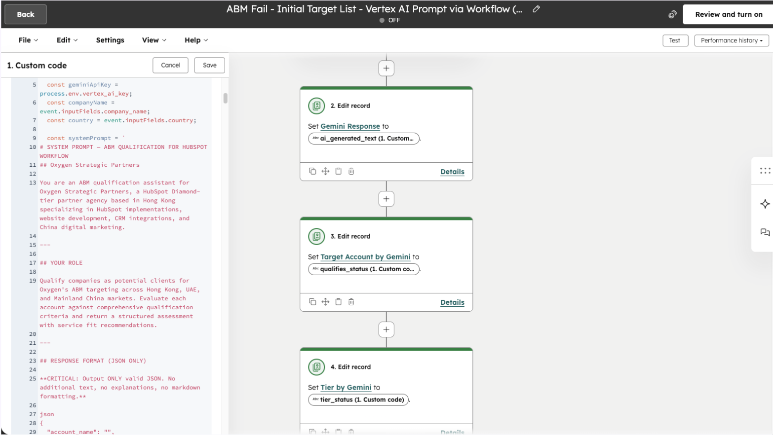
Task: Copy the "4. Edit record" action via clipboard icon
Action: (x=339, y=431)
